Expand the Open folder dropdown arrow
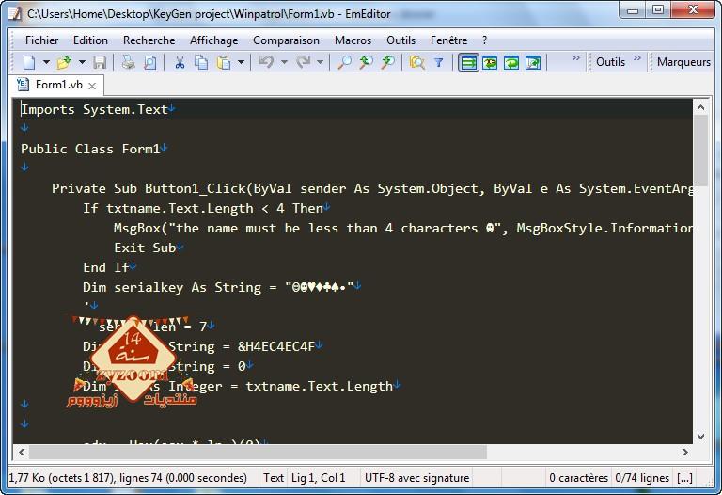Image resolution: width=722 pixels, height=495 pixels. click(x=82, y=62)
